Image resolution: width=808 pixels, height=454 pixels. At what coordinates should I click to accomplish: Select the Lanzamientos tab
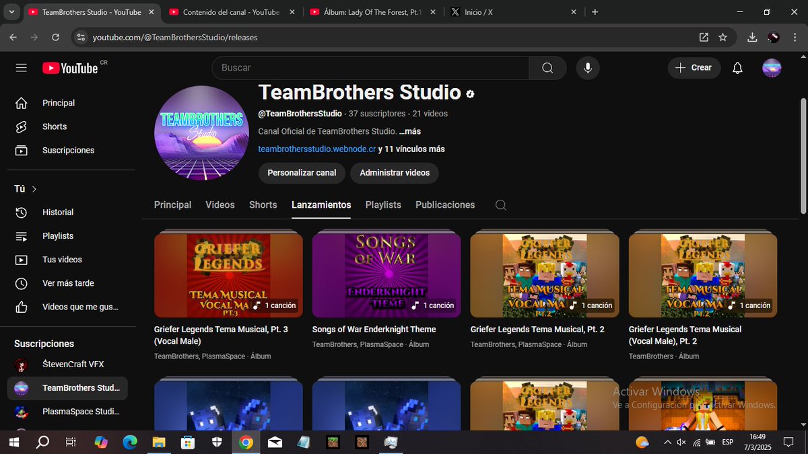pyautogui.click(x=321, y=205)
